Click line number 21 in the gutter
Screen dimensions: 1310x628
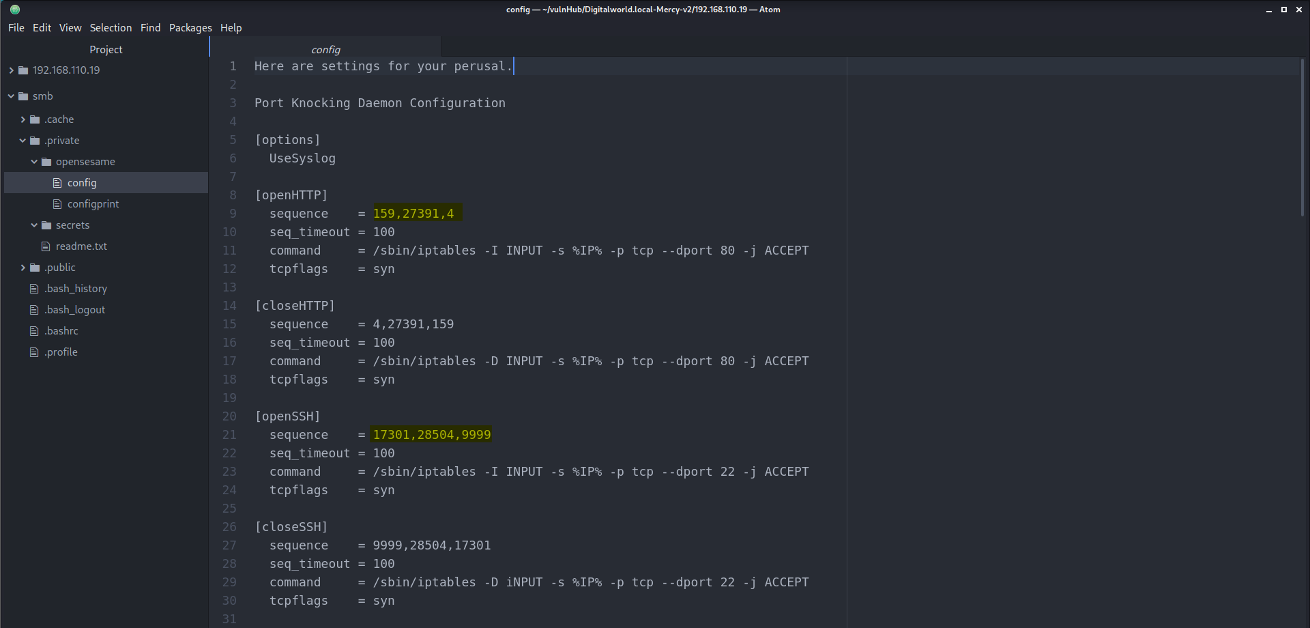(x=229, y=435)
